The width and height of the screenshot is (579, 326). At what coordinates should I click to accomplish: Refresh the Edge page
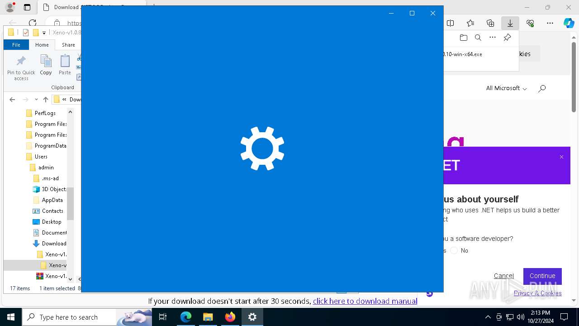point(33,23)
